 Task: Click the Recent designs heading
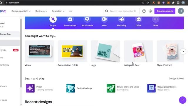tap(38, 102)
